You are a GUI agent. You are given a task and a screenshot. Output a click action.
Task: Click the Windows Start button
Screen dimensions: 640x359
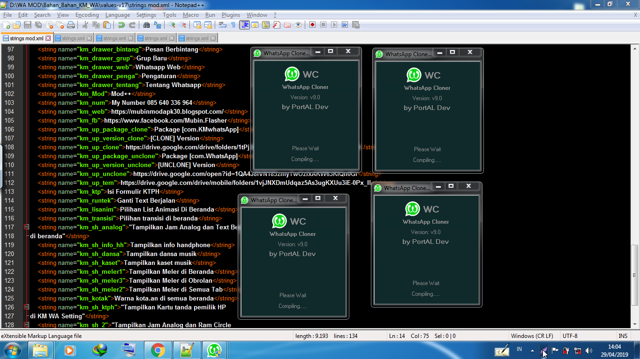point(13,350)
